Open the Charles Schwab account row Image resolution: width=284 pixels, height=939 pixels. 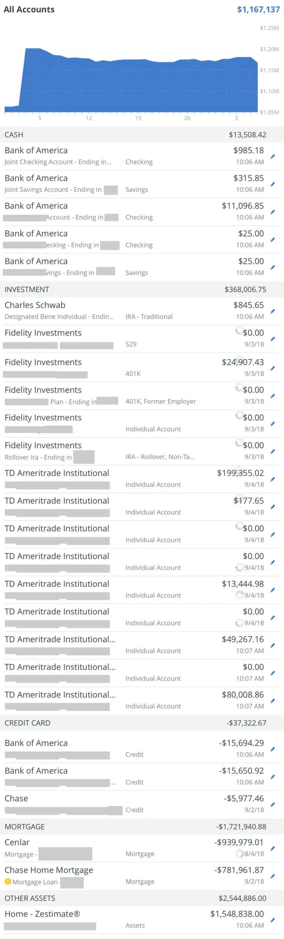pos(111,310)
